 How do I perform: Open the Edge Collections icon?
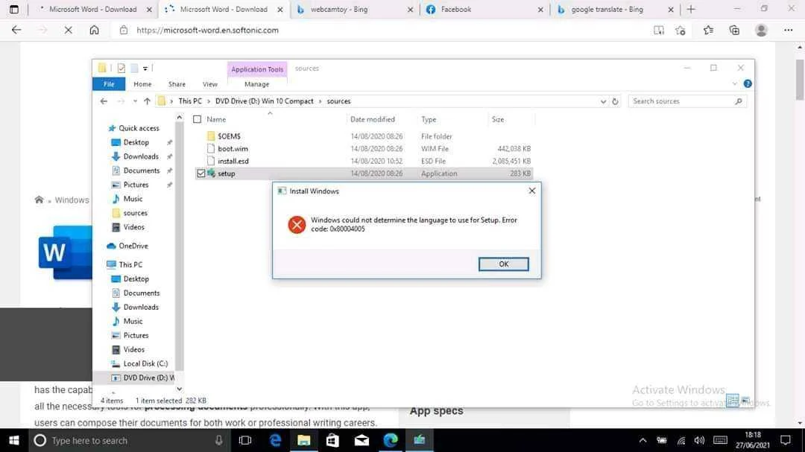(x=735, y=31)
